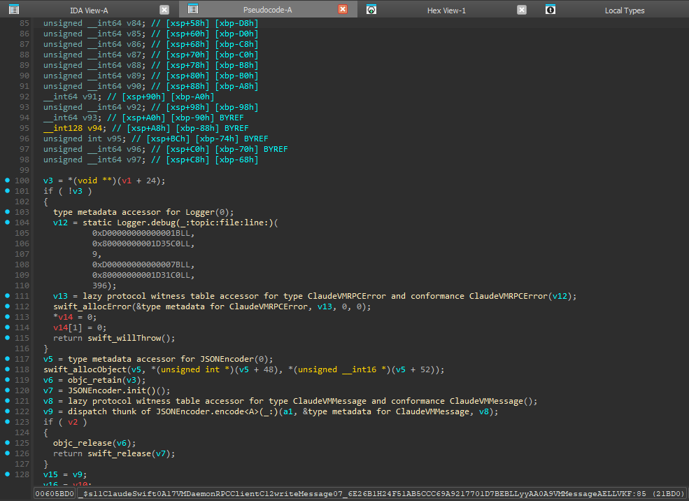Close the Hex View-1 tab

click(522, 10)
